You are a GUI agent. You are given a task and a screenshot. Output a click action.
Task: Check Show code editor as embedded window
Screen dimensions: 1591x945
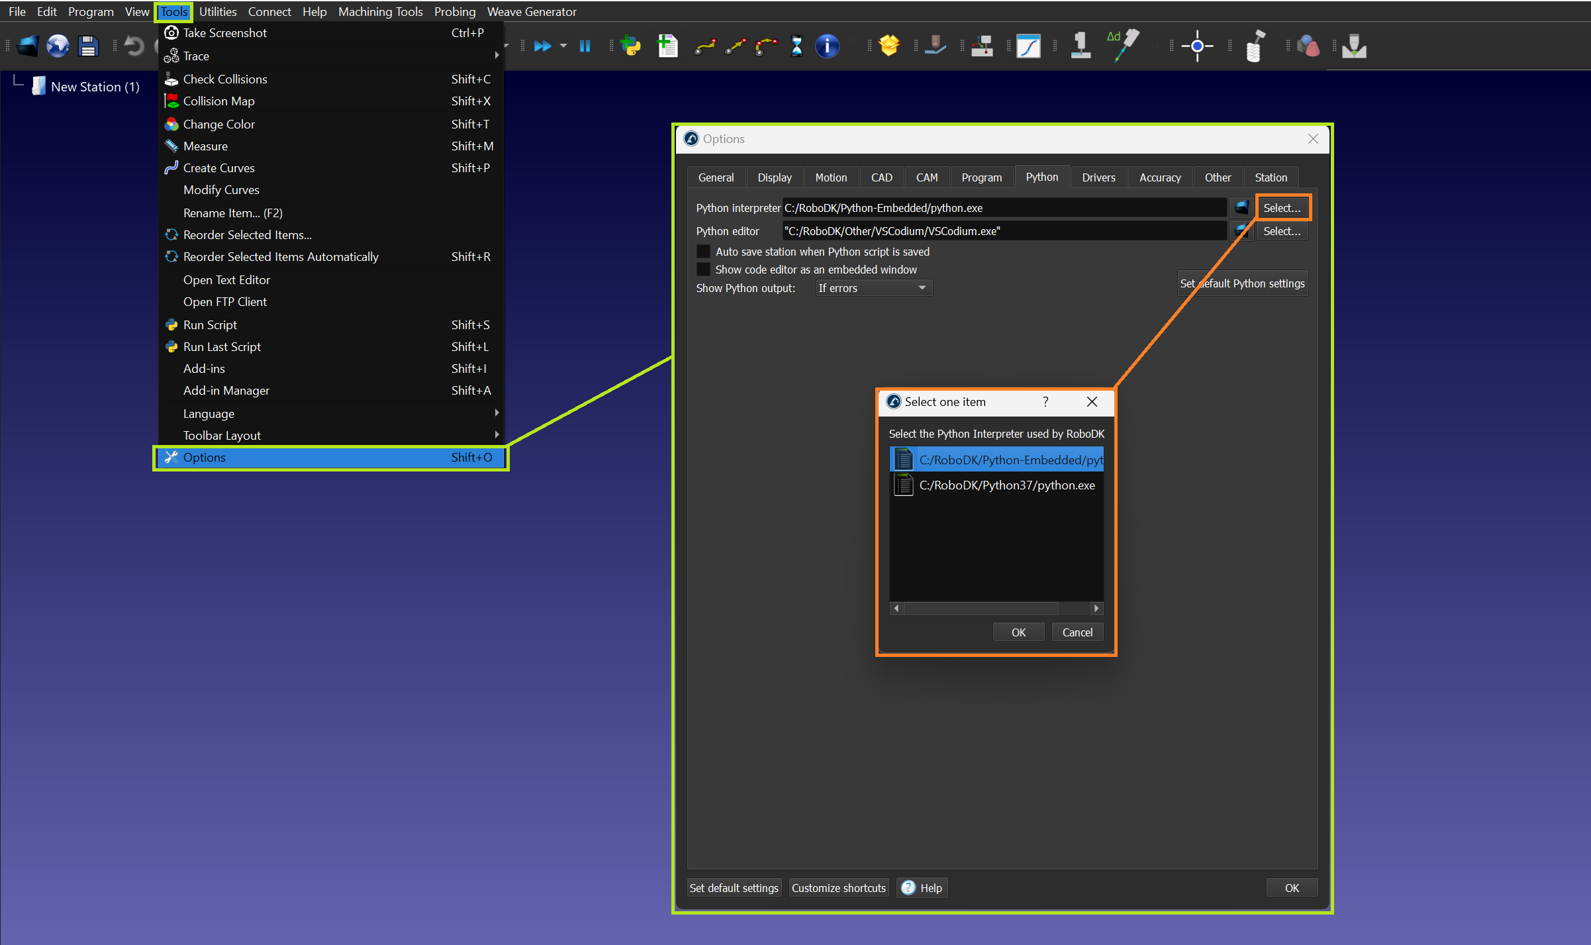[x=703, y=270]
